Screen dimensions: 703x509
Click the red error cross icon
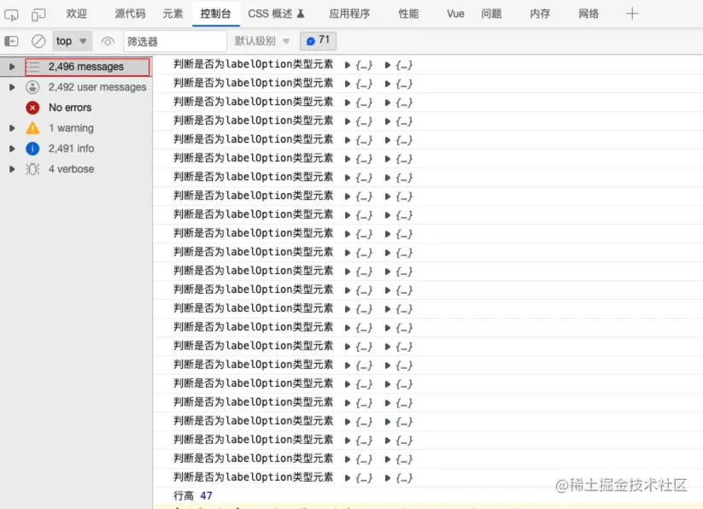(32, 108)
